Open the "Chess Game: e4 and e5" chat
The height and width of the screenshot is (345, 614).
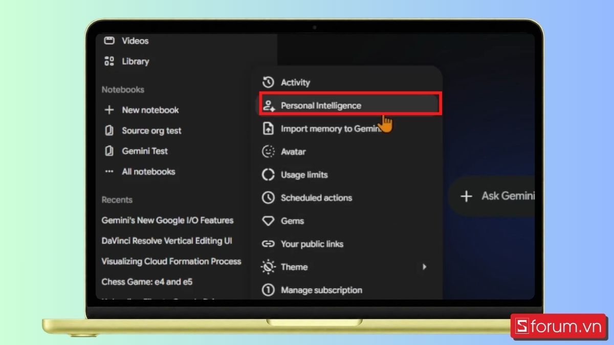pyautogui.click(x=147, y=282)
